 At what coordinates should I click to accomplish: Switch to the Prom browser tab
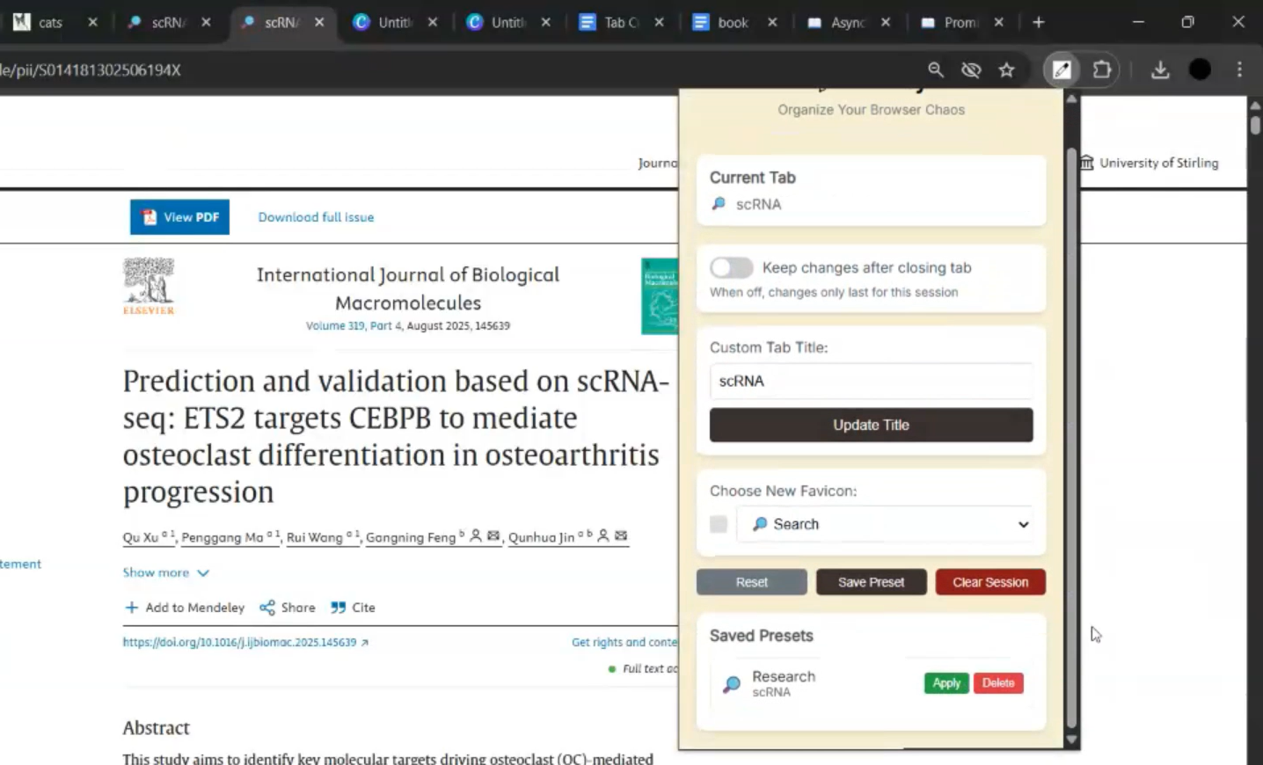(x=960, y=23)
